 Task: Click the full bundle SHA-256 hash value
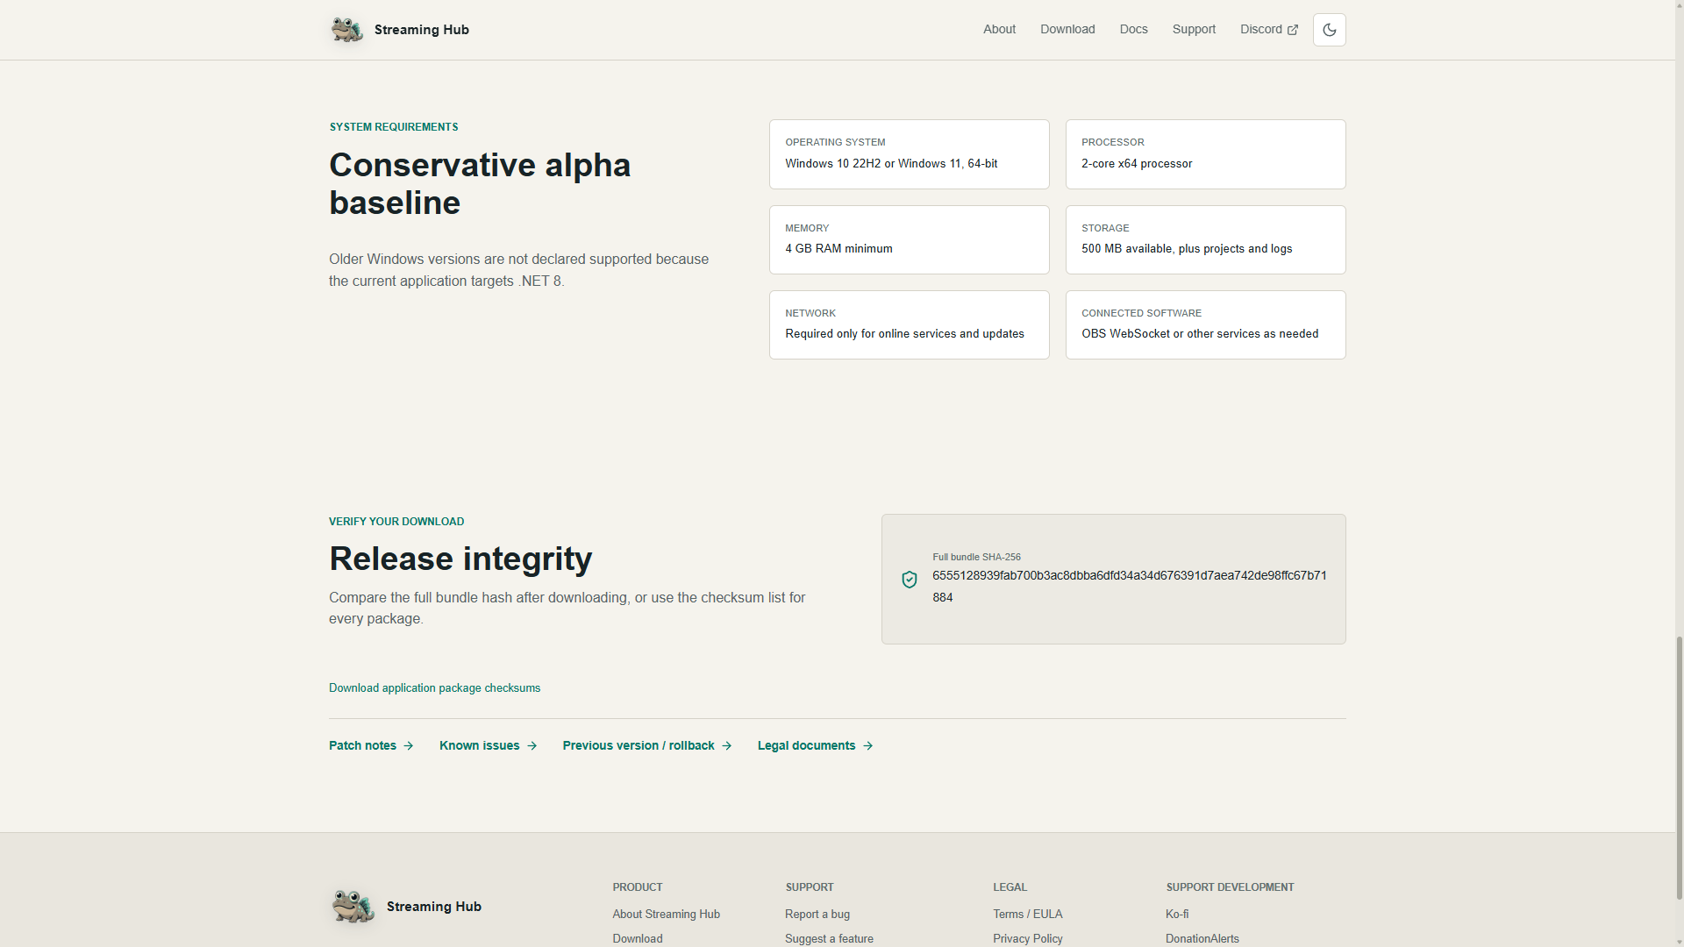click(1130, 587)
